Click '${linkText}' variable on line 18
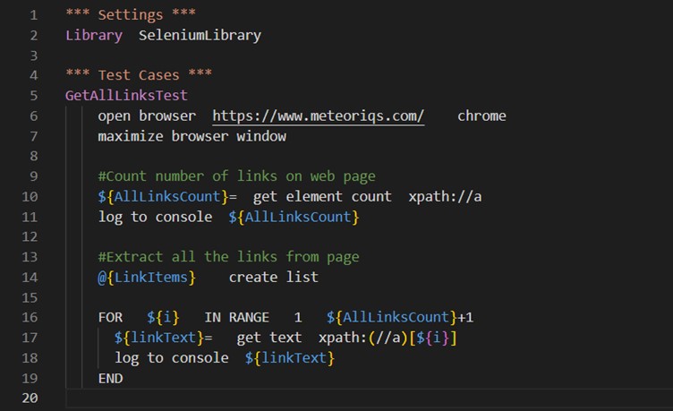 pos(290,358)
